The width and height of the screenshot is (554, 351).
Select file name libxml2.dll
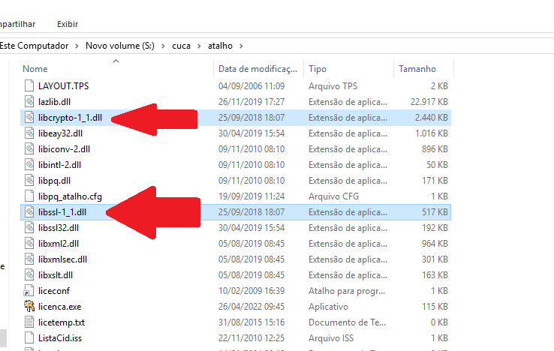tap(59, 244)
